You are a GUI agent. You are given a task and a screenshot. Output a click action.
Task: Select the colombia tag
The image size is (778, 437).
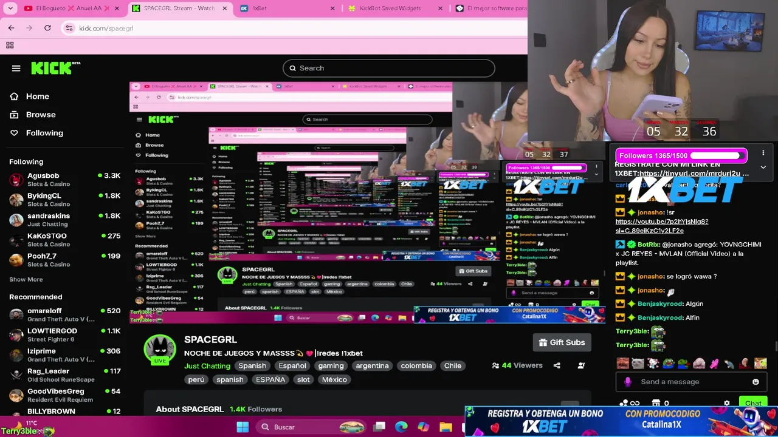[x=416, y=365]
